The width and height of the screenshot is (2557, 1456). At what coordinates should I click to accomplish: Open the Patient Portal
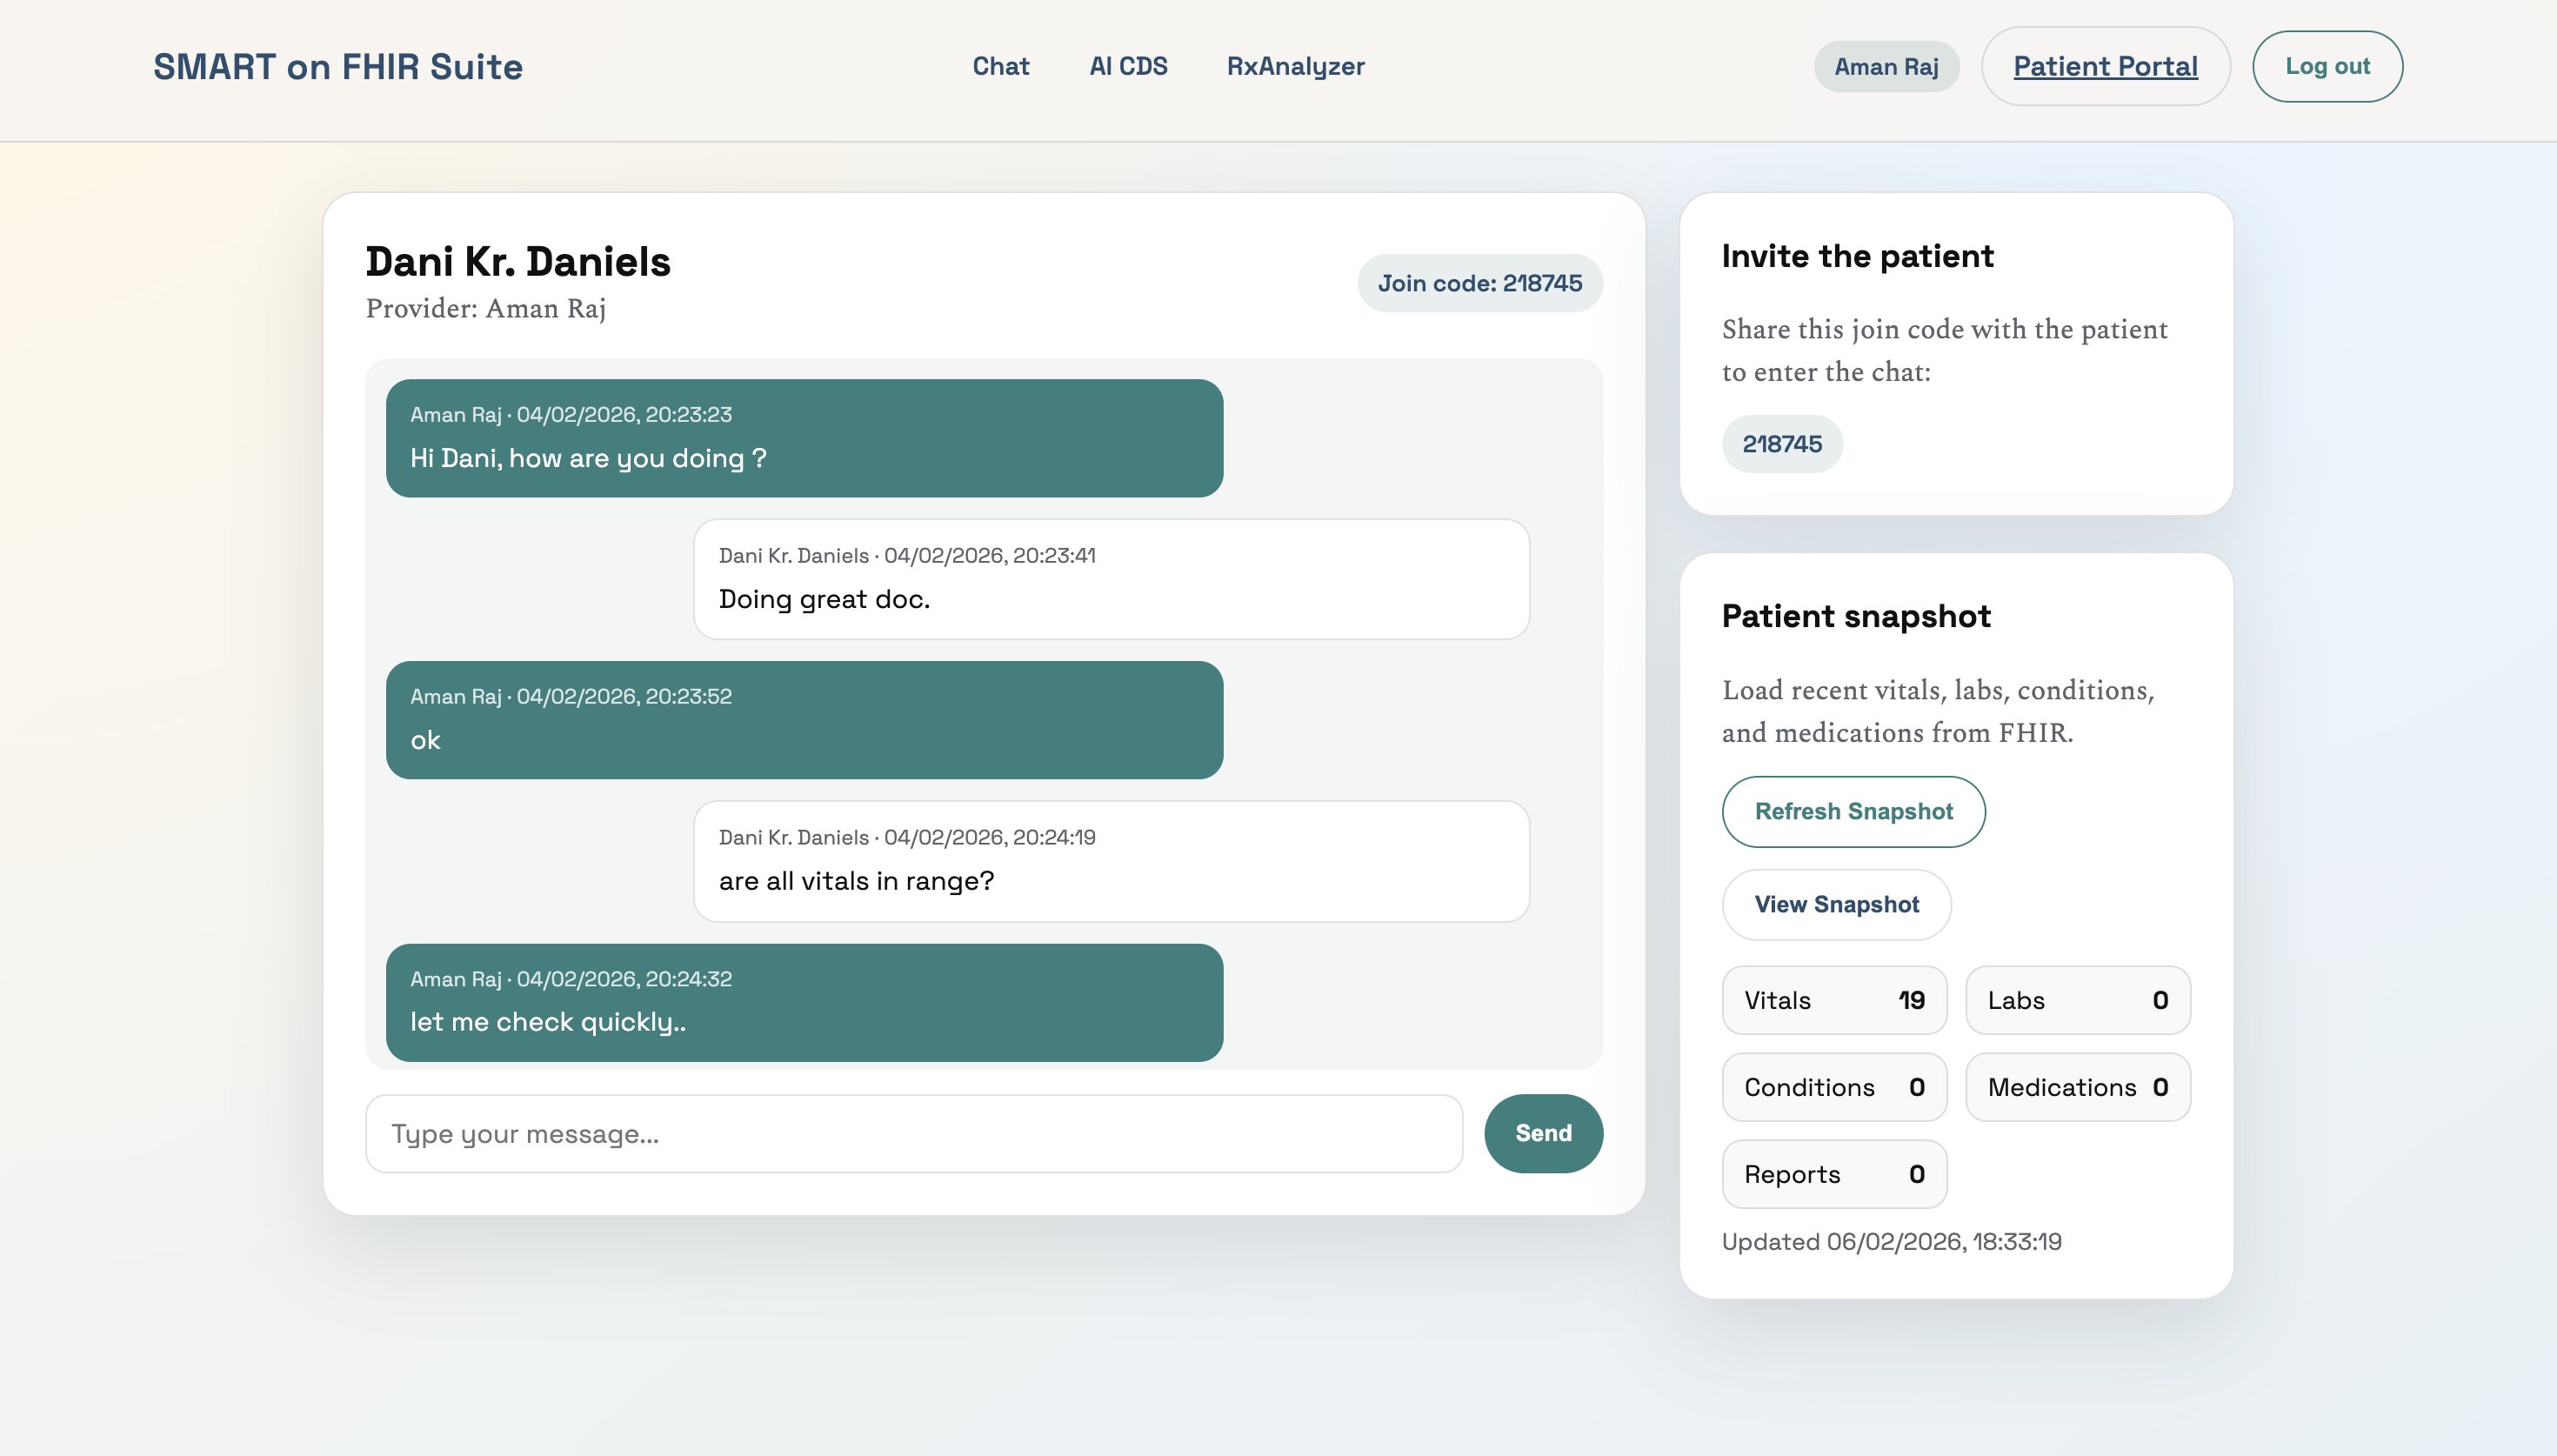[2106, 66]
